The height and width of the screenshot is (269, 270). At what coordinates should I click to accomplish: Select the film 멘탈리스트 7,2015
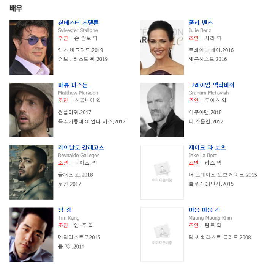[x=79, y=238]
